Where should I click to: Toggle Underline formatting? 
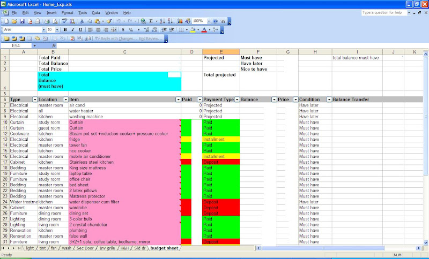tap(80, 30)
